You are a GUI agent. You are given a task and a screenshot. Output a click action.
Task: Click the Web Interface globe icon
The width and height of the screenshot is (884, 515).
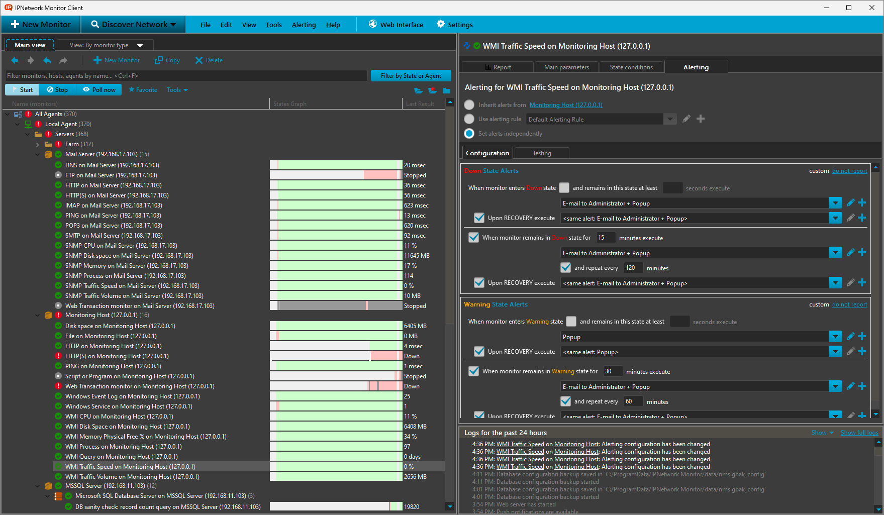373,24
